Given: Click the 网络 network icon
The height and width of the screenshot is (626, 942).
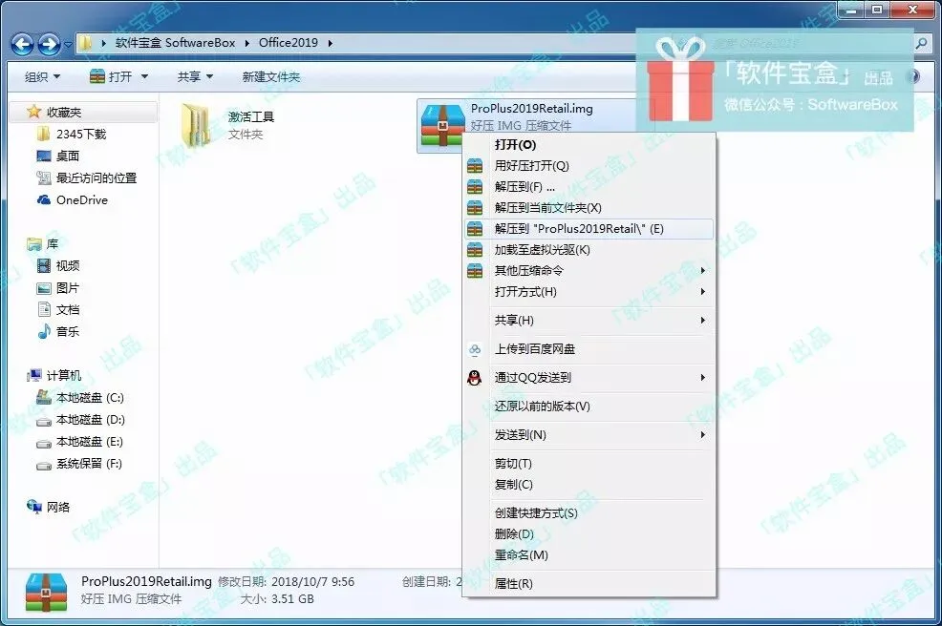Looking at the screenshot, I should point(33,507).
